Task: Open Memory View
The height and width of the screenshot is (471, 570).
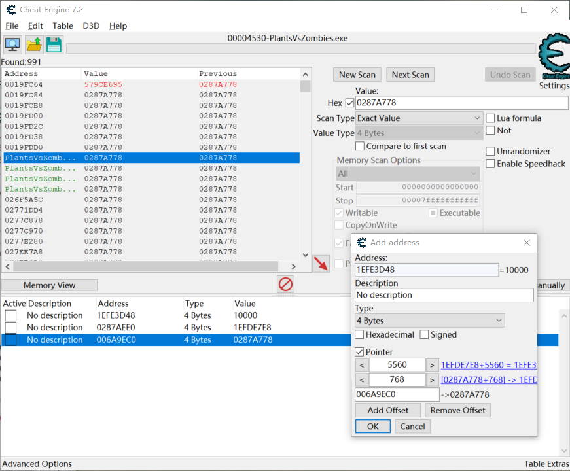Action: 50,285
